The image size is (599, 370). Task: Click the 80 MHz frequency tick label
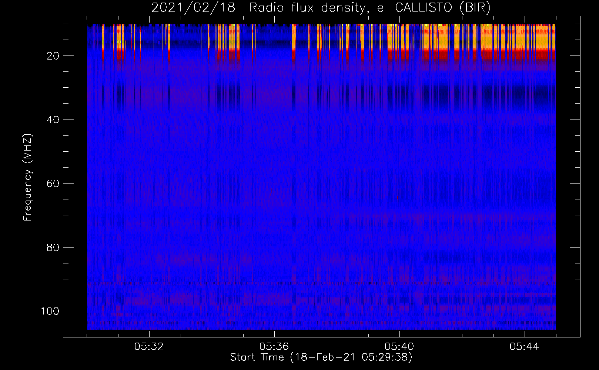[53, 247]
